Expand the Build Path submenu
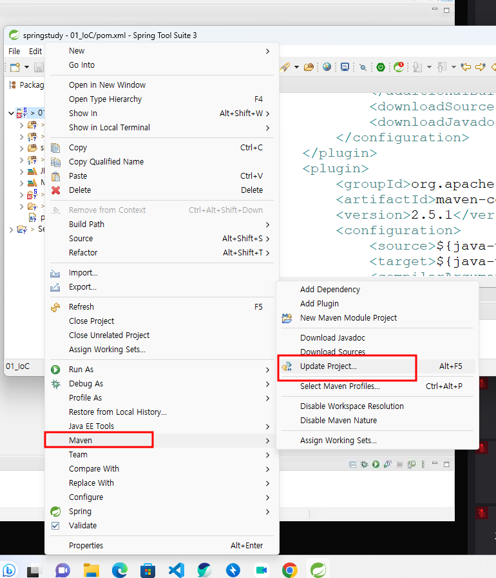Viewport: 496px width, 578px height. click(x=267, y=225)
